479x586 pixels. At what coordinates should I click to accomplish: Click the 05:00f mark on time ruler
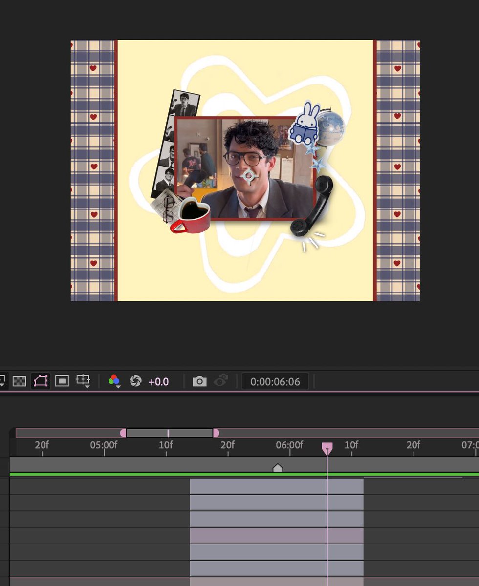104,445
